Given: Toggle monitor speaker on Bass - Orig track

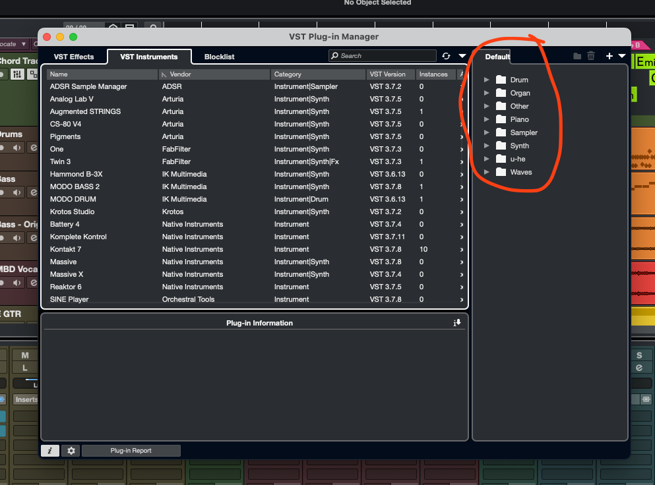Looking at the screenshot, I should (x=16, y=238).
